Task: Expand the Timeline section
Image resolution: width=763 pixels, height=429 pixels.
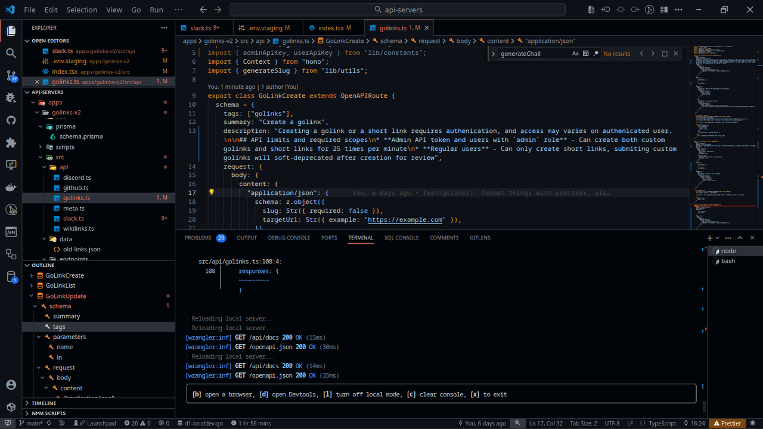Action: 44,403
